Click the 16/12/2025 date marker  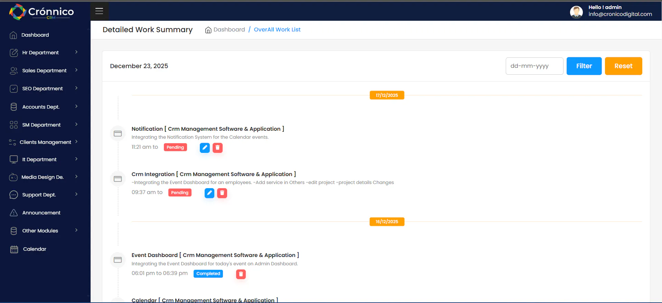point(387,222)
